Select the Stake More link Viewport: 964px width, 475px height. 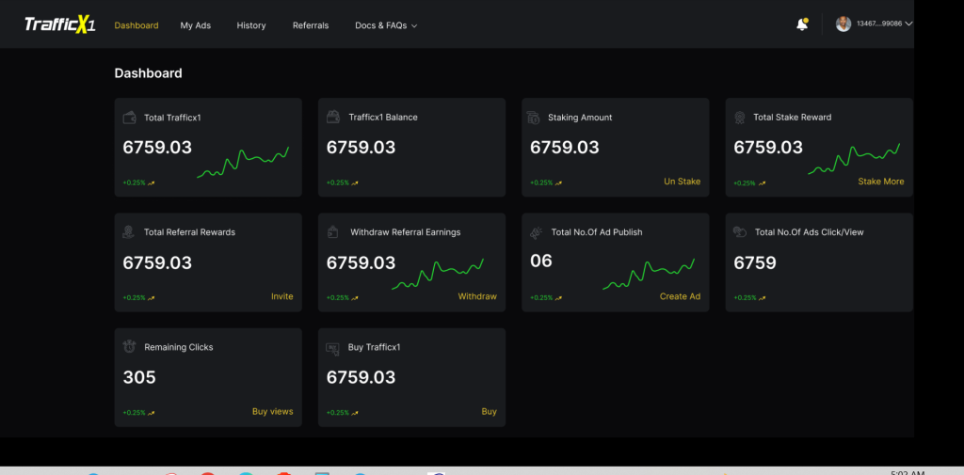click(x=880, y=182)
